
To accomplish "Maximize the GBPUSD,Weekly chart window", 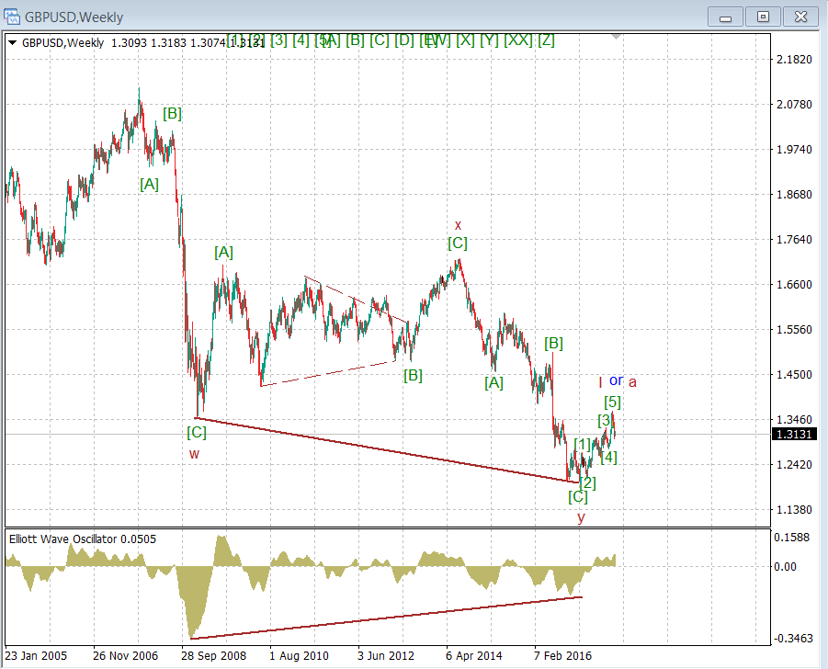I will point(763,17).
